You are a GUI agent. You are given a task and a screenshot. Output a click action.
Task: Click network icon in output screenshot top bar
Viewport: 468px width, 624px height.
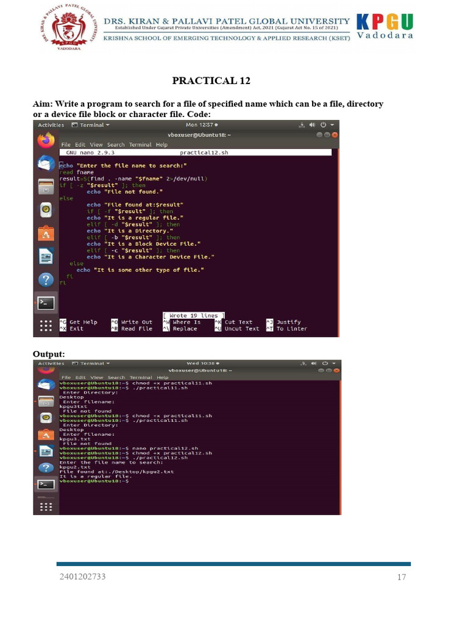pyautogui.click(x=303, y=363)
